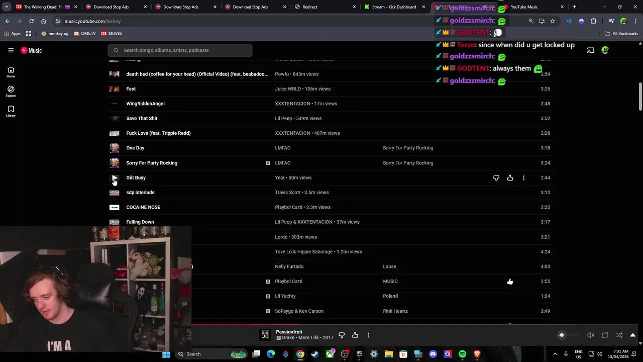Open more actions for Passionfruit player
Image resolution: width=643 pixels, height=362 pixels.
pos(368,335)
